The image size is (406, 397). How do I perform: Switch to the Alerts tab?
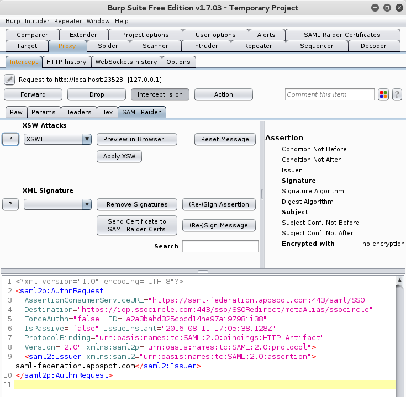click(x=266, y=35)
